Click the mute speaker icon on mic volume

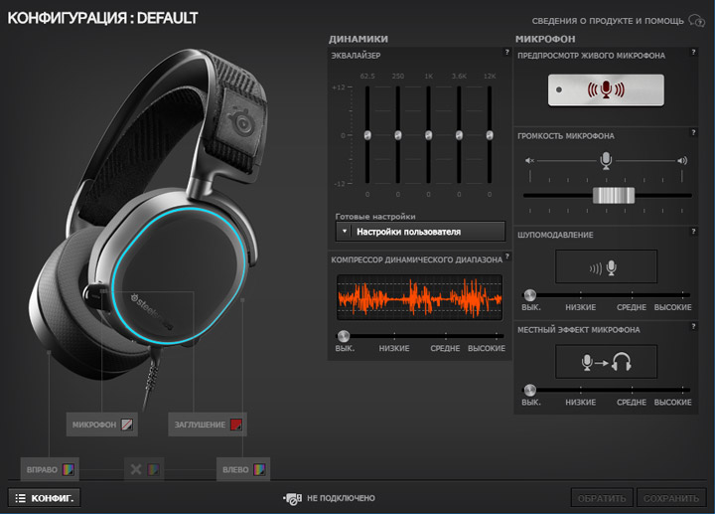tap(529, 161)
